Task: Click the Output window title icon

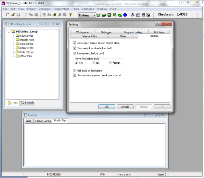Action: click(25, 115)
